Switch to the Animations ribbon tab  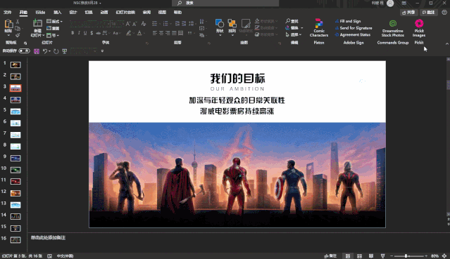(104, 13)
